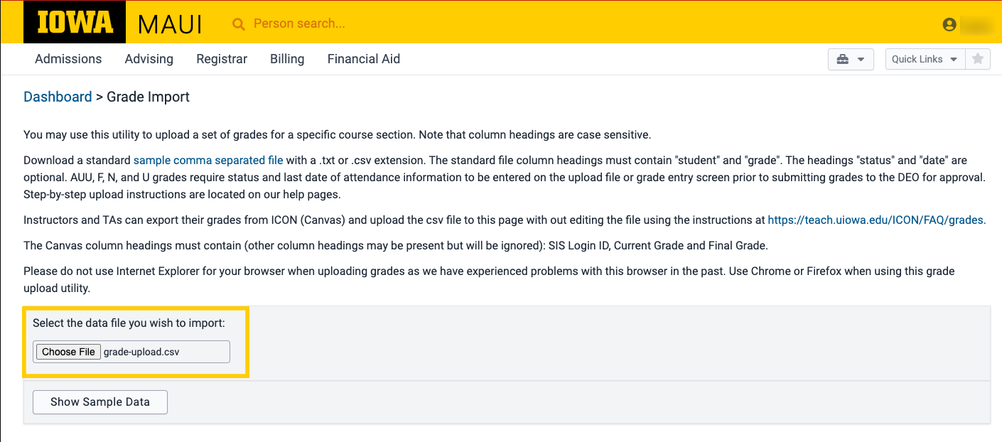Viewport: 1002px width, 442px height.
Task: Click the MAUI application title
Action: click(170, 24)
